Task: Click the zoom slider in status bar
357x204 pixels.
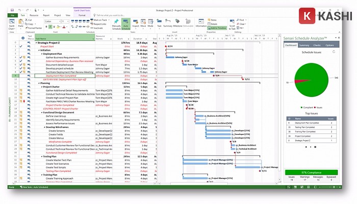Action: [x=334, y=187]
